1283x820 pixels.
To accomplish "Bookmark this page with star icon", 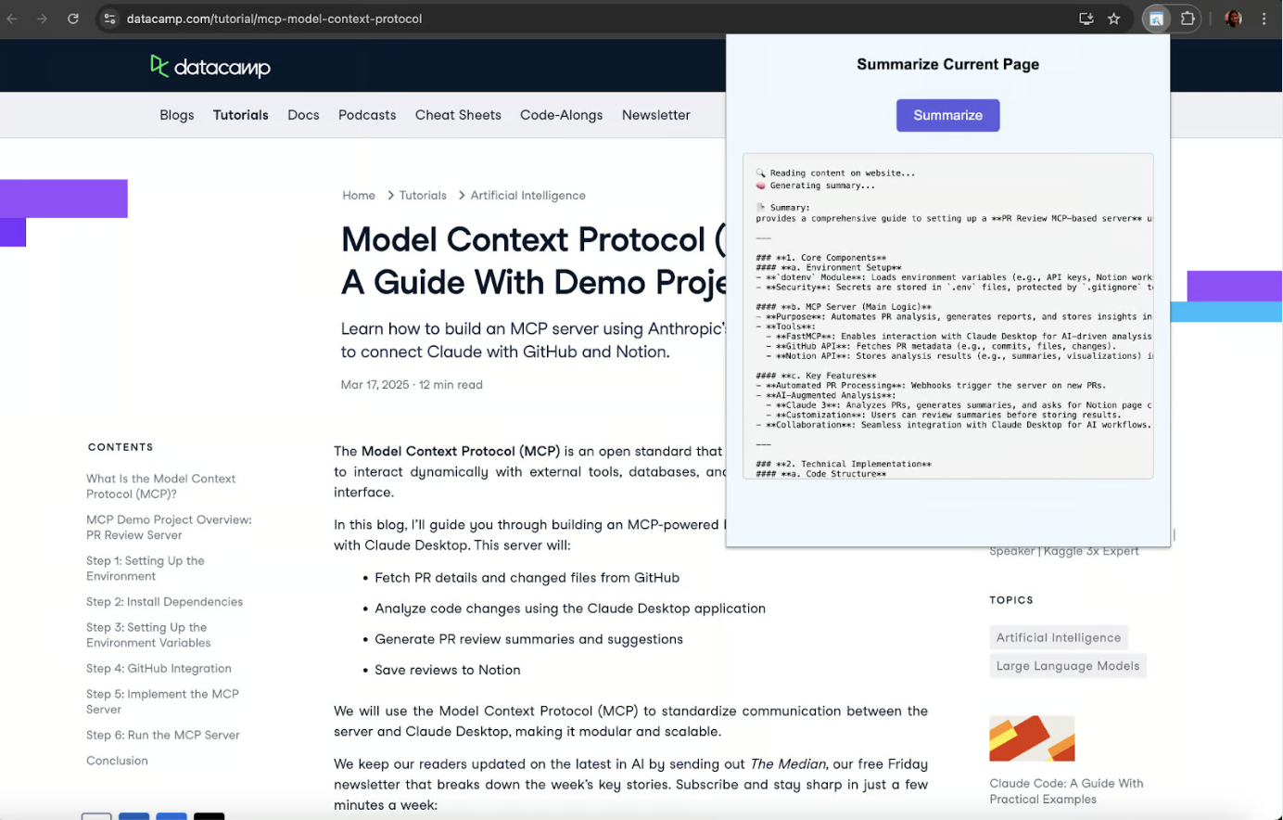I will (1113, 19).
